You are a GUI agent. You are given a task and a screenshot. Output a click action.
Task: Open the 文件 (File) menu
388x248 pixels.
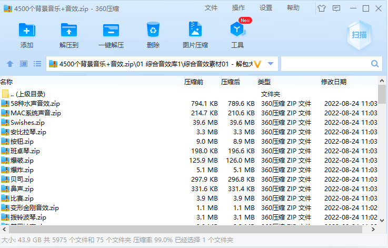[211, 8]
